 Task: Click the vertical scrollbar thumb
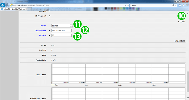(x=188, y=82)
